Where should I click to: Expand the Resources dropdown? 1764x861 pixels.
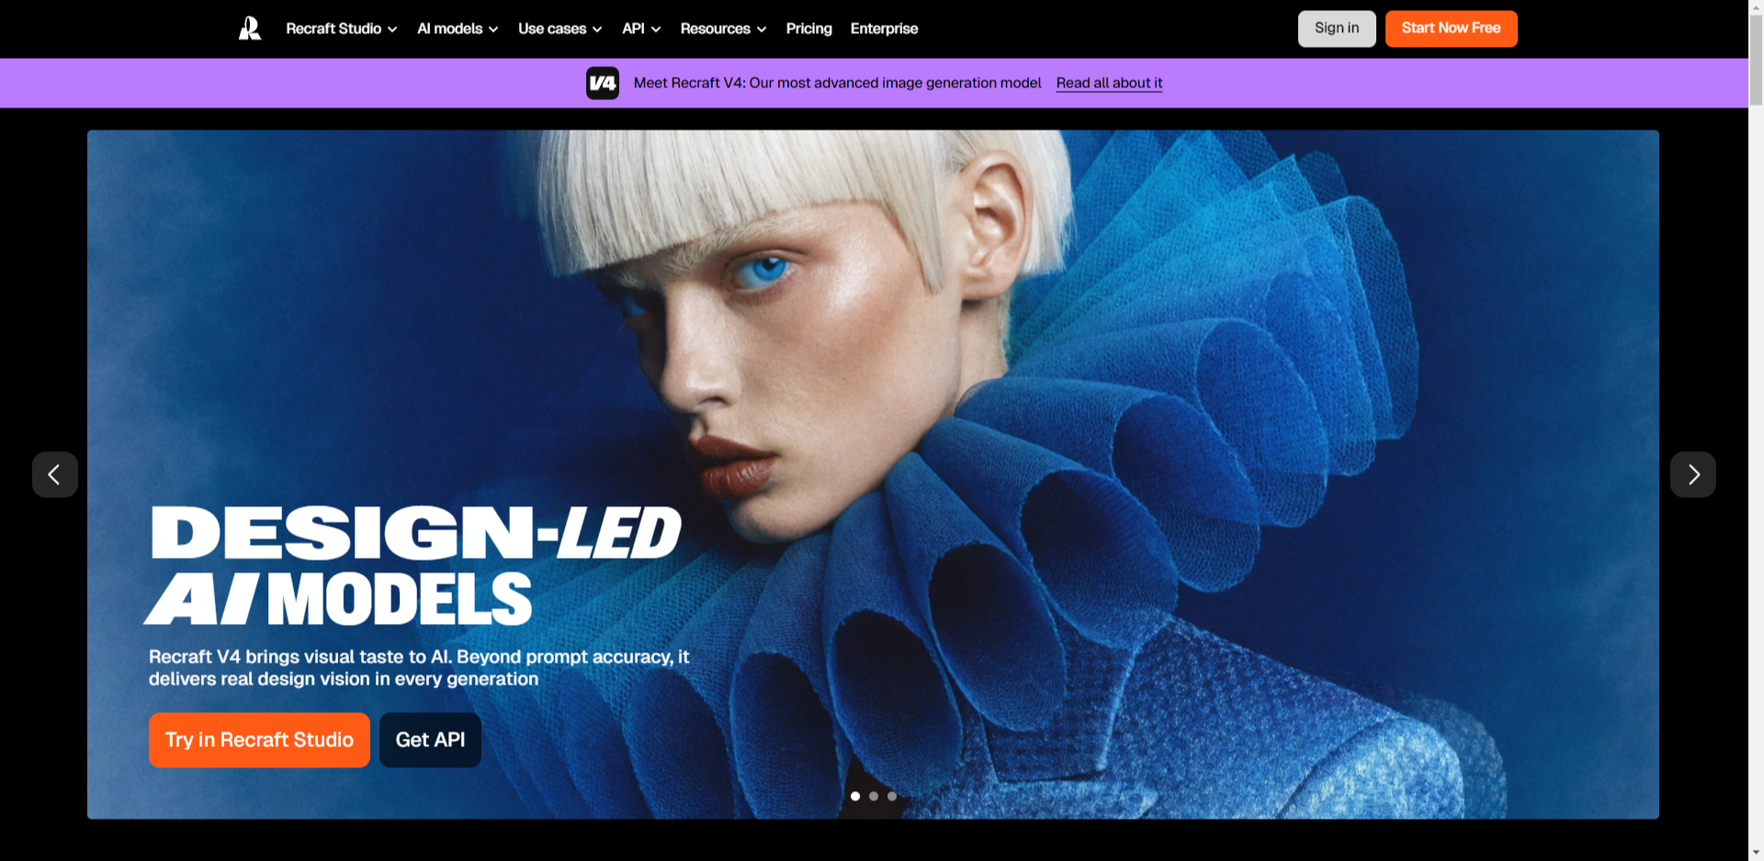723,28
